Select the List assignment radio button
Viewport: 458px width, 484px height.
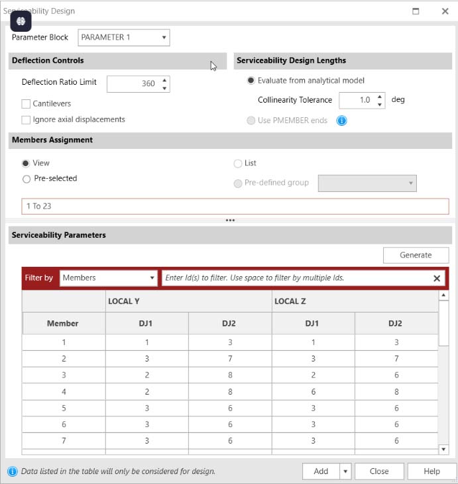pos(238,164)
